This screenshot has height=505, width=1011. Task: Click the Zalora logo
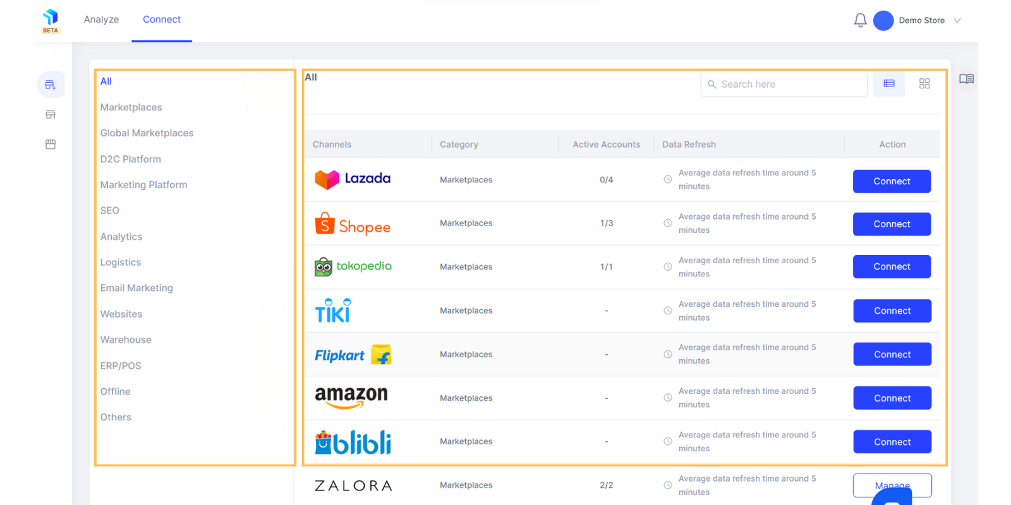point(353,485)
